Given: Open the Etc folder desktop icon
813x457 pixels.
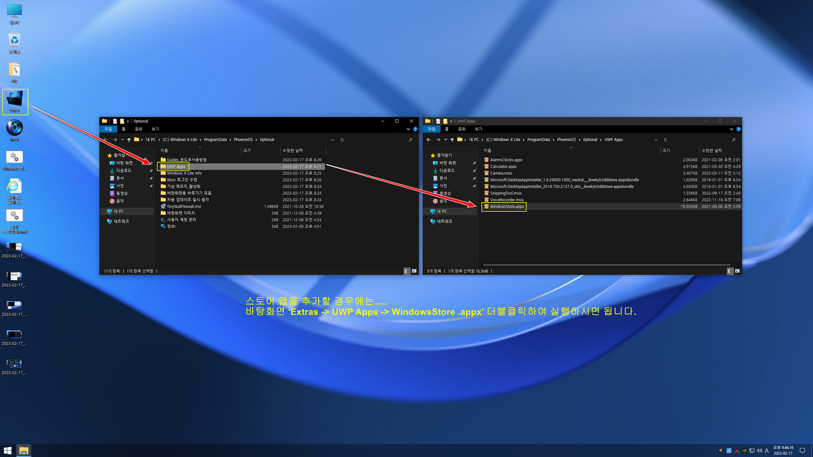Looking at the screenshot, I should pyautogui.click(x=14, y=73).
